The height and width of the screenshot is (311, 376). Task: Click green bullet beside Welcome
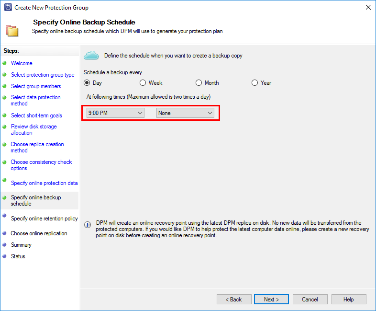coord(4,63)
